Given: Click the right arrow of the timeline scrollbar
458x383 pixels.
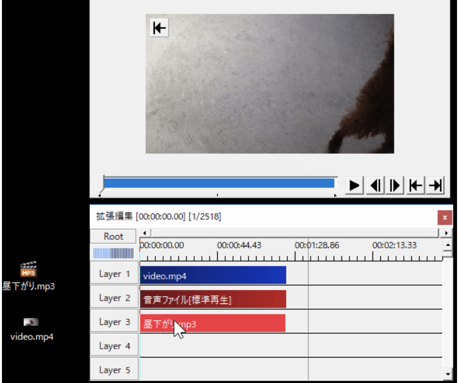Looking at the screenshot, I should (x=446, y=232).
